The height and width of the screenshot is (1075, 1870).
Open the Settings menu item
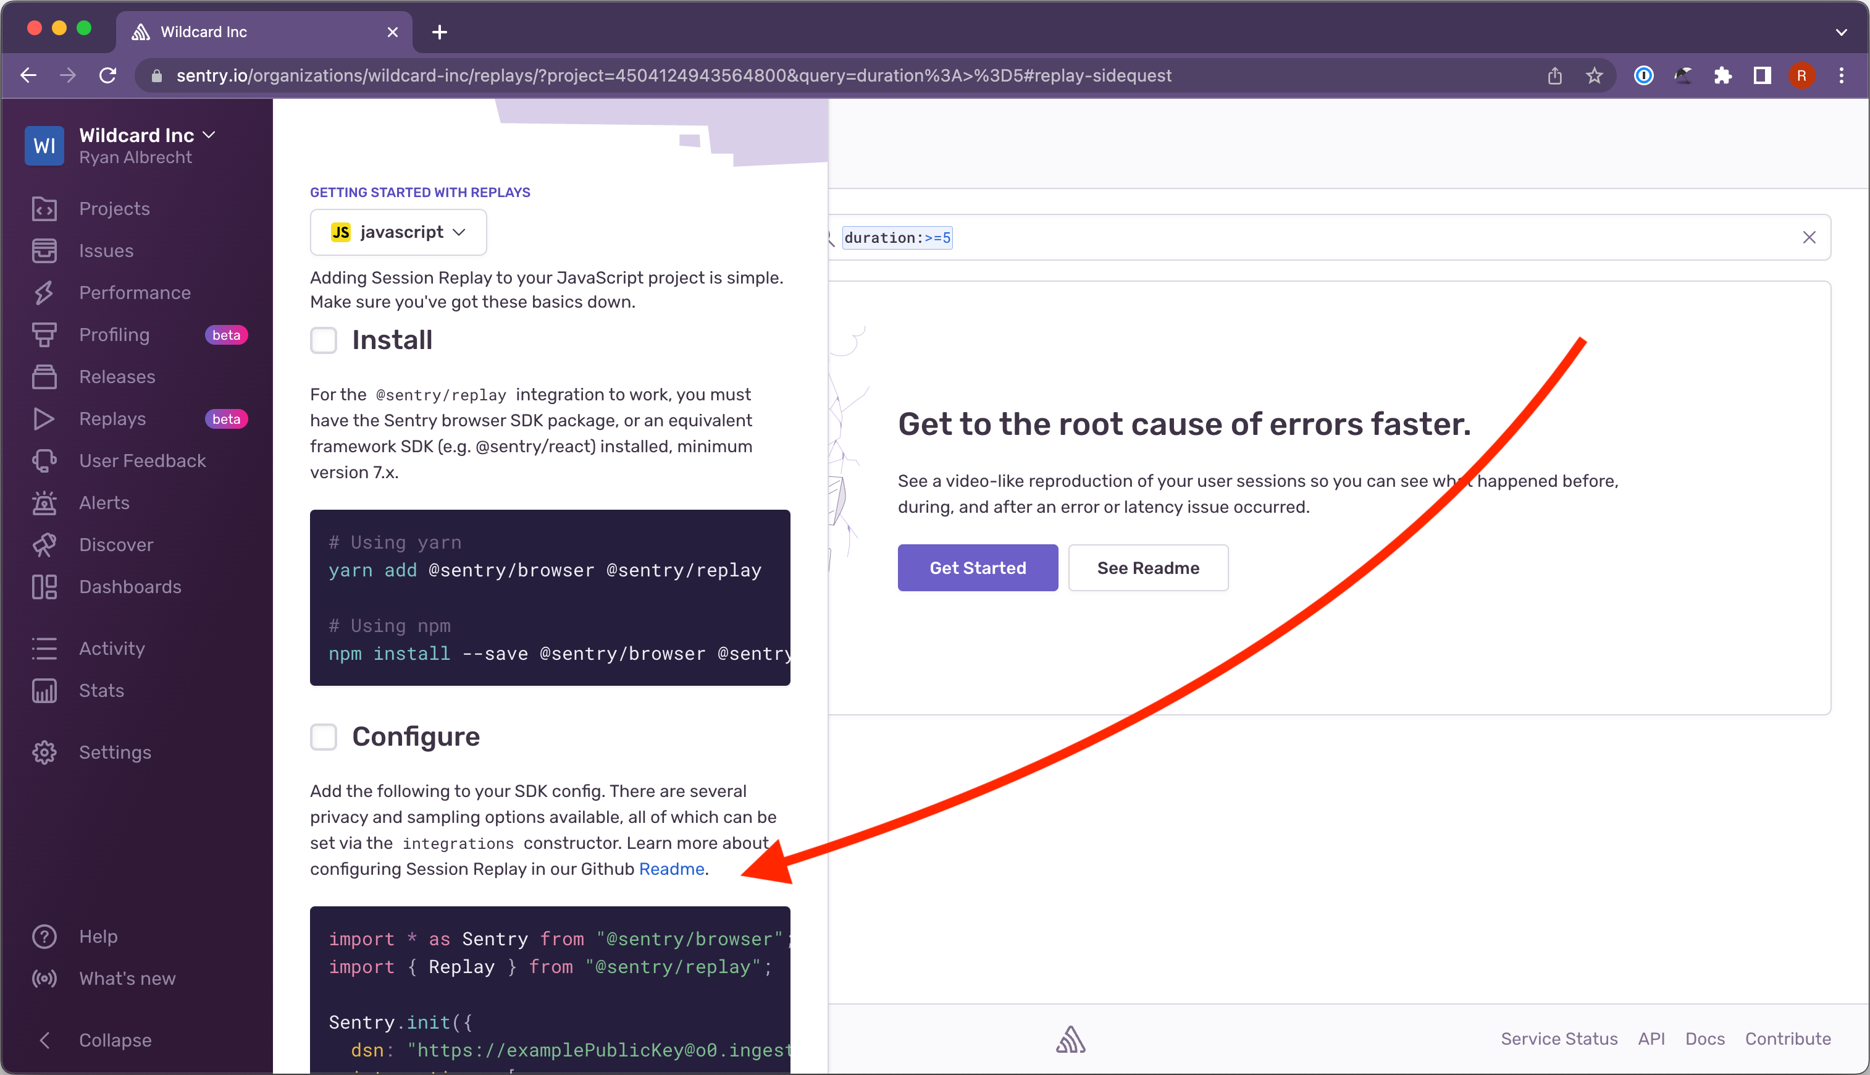[114, 752]
